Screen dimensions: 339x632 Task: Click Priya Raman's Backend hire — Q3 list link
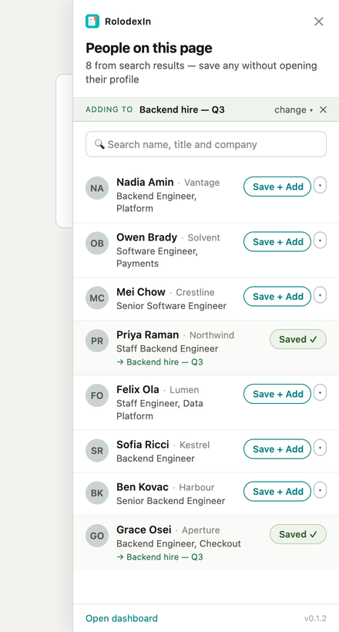[x=159, y=362]
